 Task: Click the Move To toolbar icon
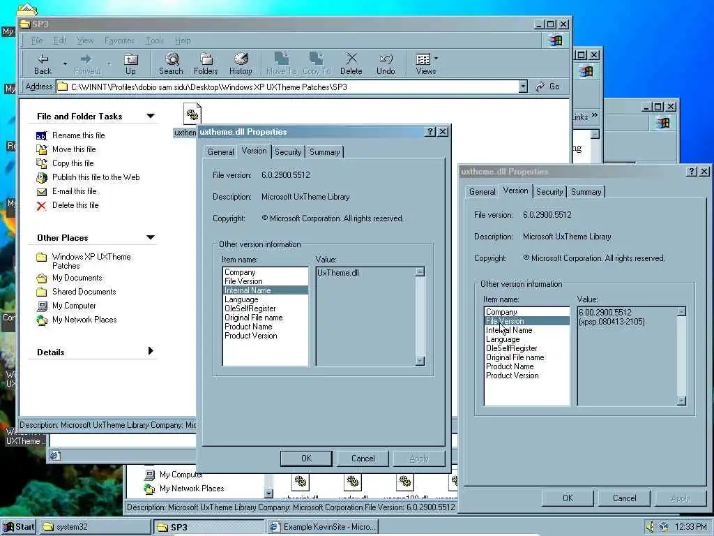pyautogui.click(x=282, y=64)
